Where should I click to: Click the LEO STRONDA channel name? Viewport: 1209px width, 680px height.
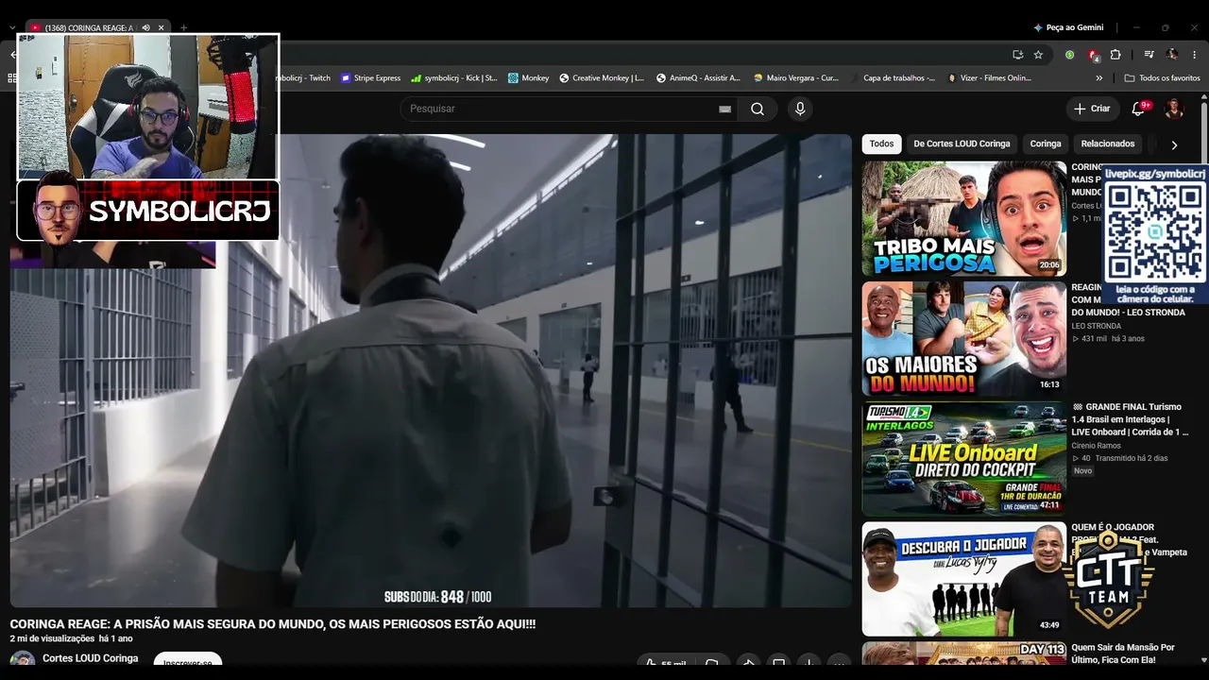tap(1096, 326)
